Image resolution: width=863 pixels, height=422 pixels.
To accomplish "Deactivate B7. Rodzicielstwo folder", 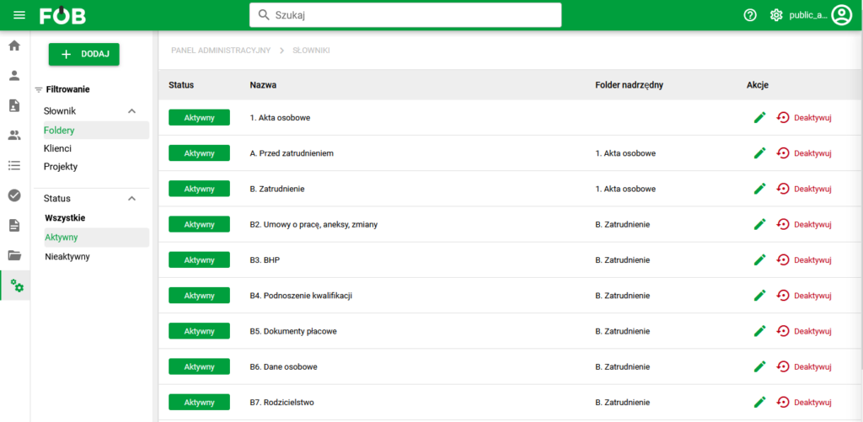I will coord(804,402).
